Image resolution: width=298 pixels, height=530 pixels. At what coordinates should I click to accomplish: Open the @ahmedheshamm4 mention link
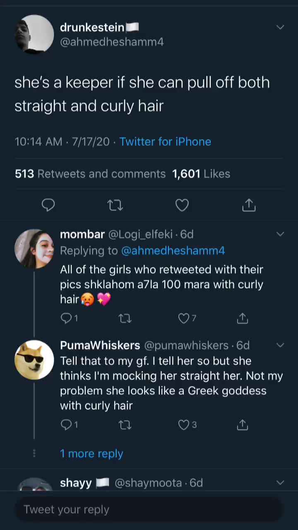click(173, 251)
